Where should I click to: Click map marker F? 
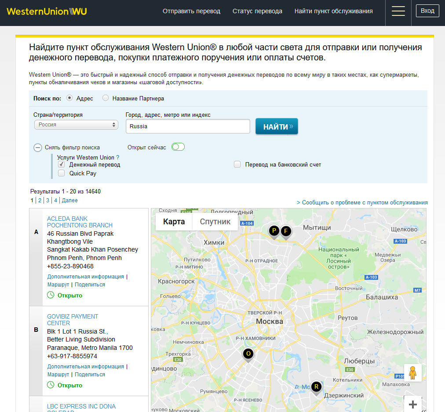click(286, 231)
